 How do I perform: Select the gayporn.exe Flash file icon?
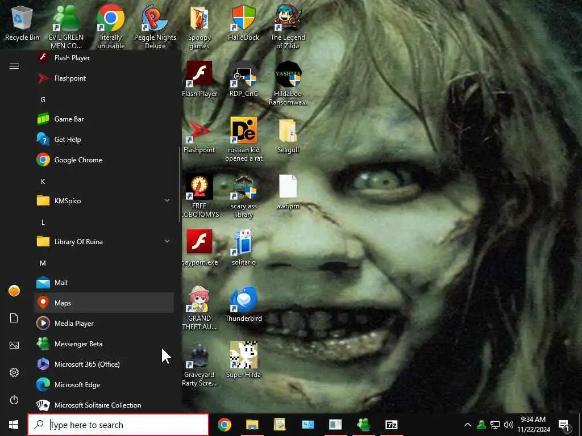coord(199,248)
